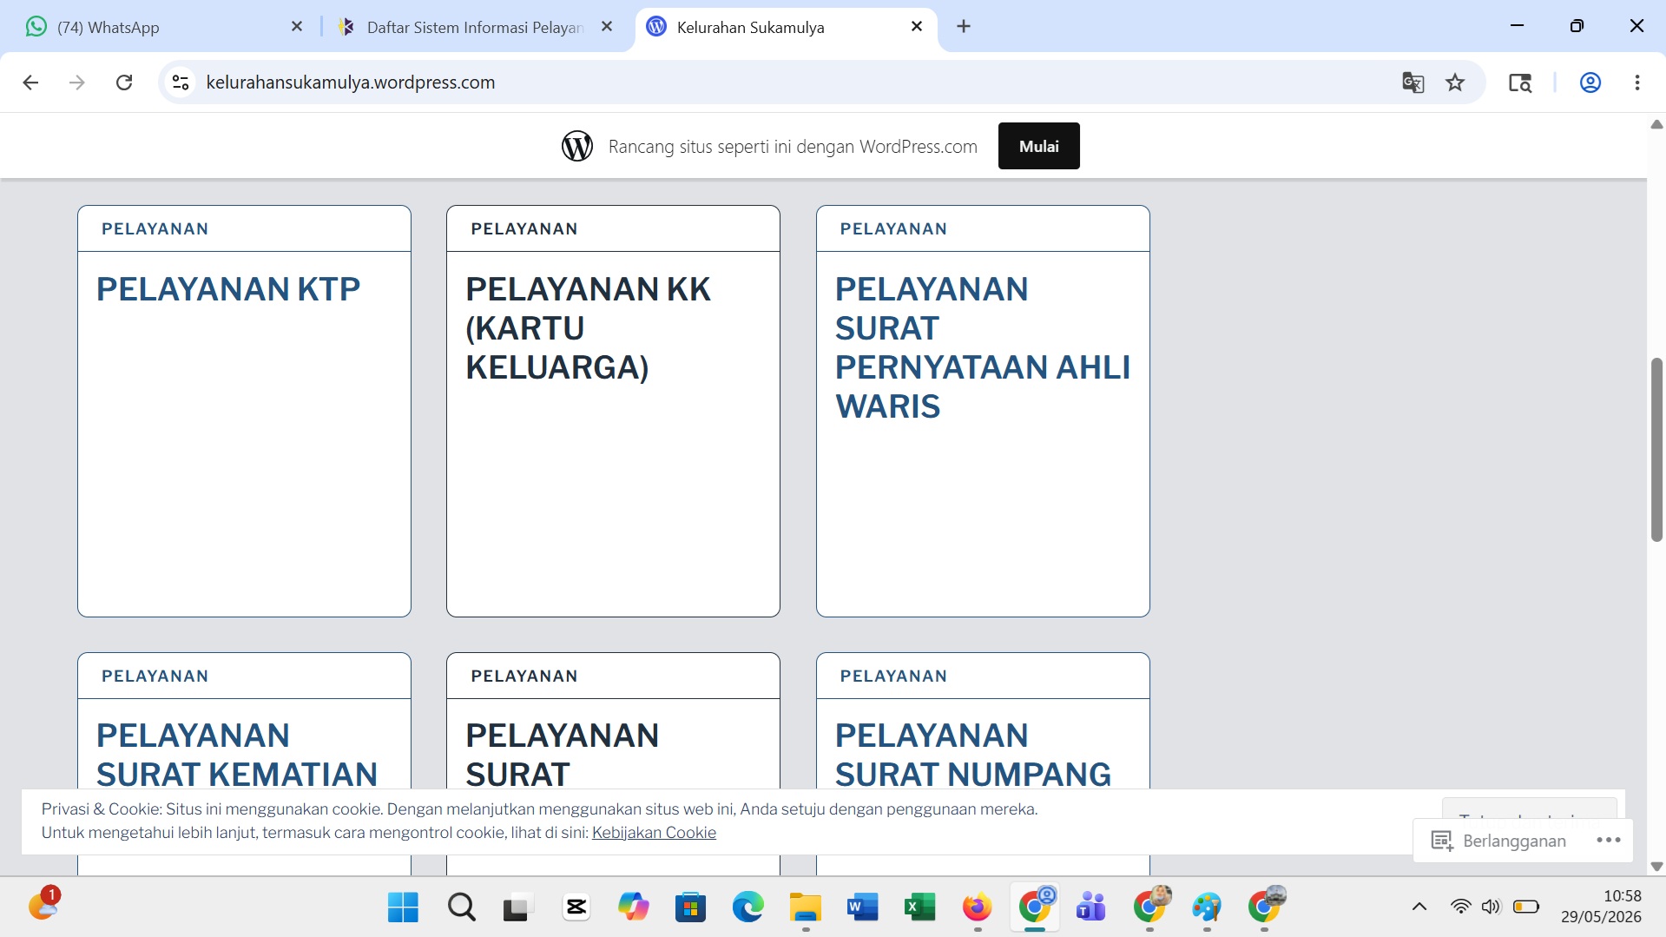
Task: Click the WordPress logo in the banner
Action: (577, 146)
